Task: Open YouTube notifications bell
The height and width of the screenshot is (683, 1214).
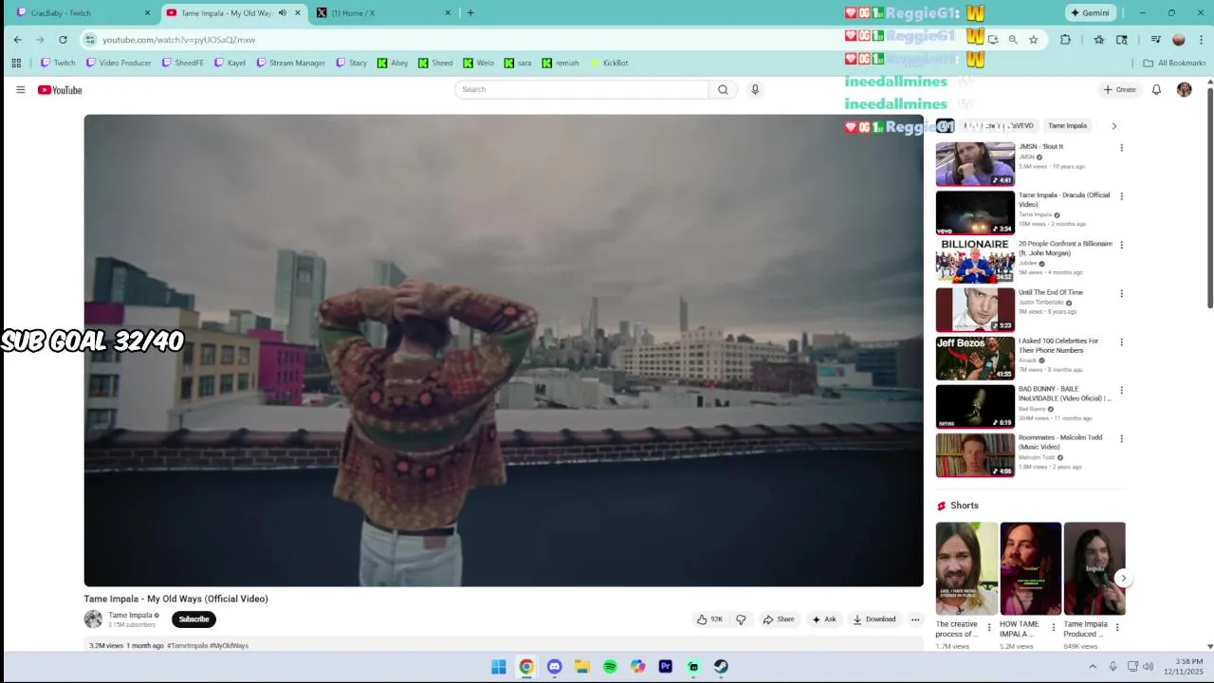Action: [x=1156, y=89]
